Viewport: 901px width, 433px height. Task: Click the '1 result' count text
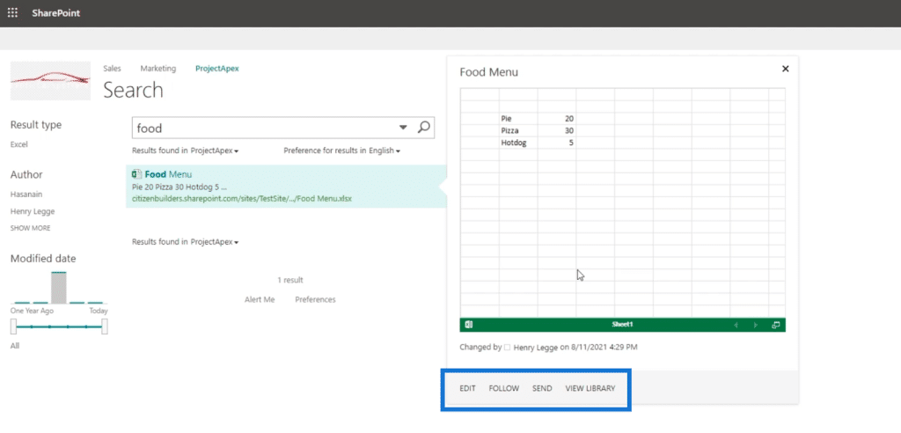click(x=290, y=280)
